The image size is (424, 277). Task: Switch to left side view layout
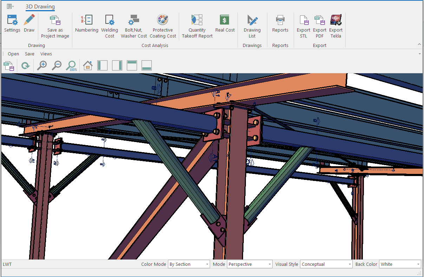point(102,66)
